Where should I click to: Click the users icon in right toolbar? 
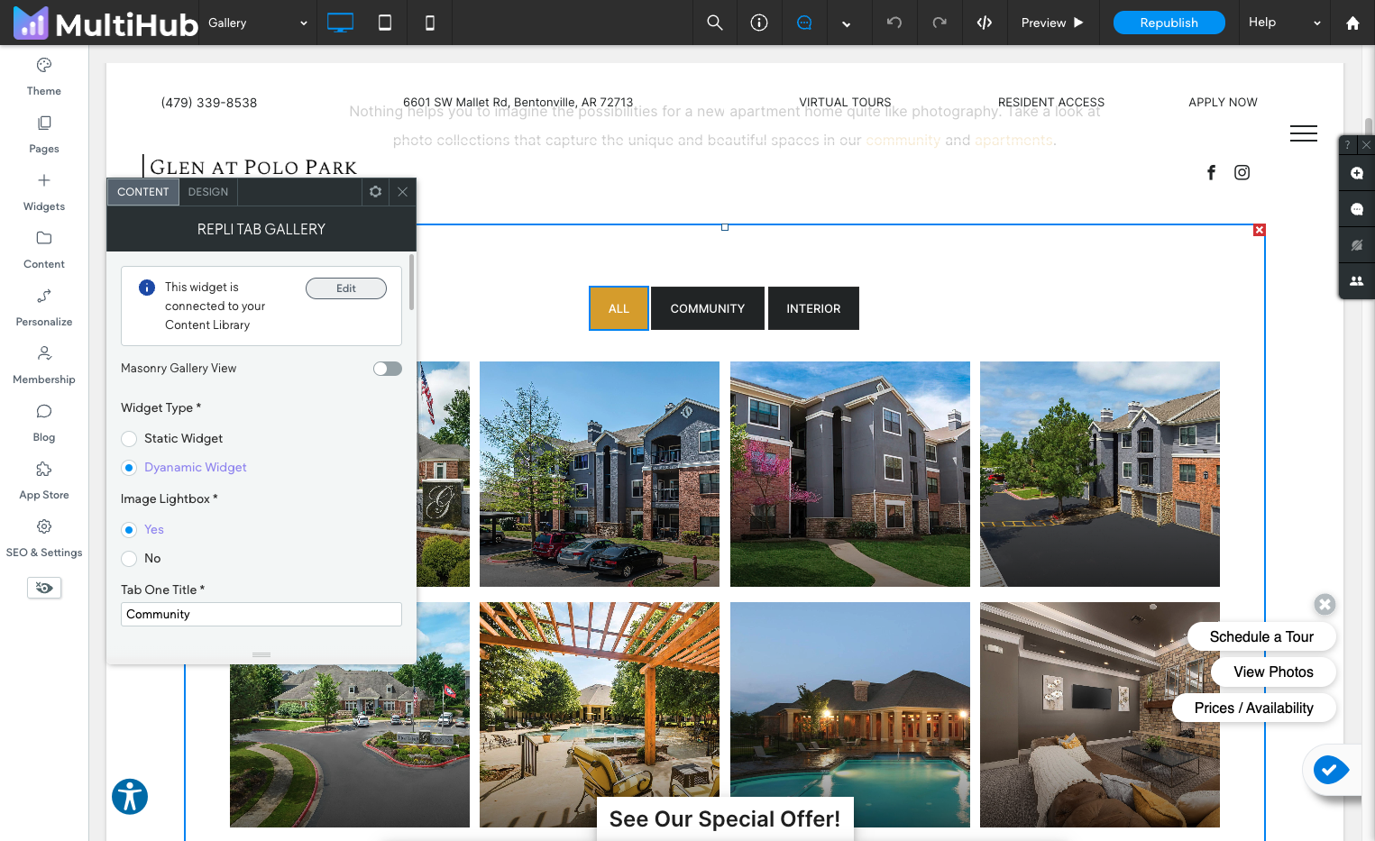(x=1357, y=281)
